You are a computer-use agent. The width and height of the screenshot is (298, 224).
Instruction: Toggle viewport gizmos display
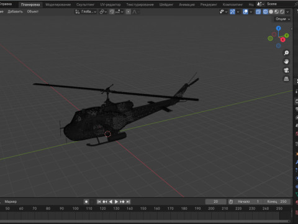(232, 12)
